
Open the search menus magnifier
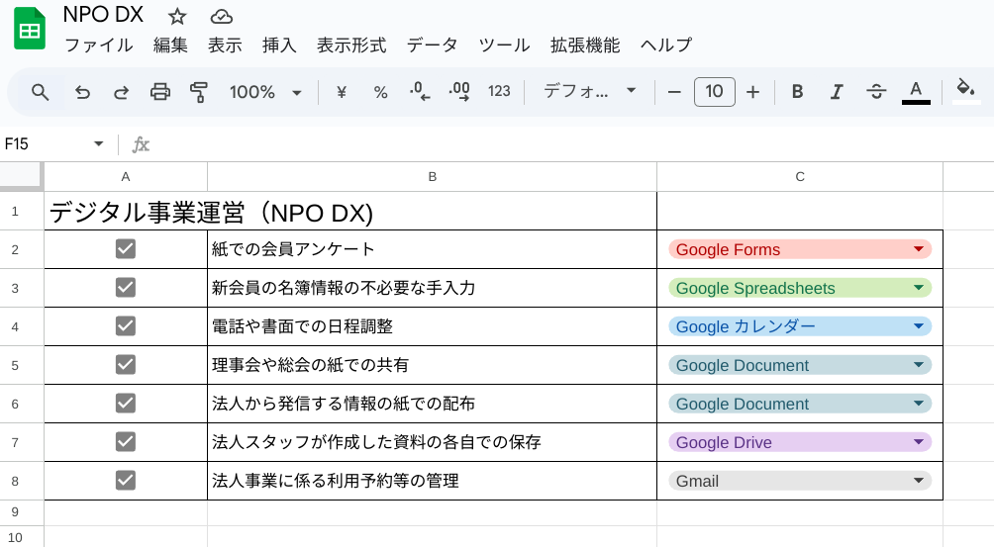point(40,92)
